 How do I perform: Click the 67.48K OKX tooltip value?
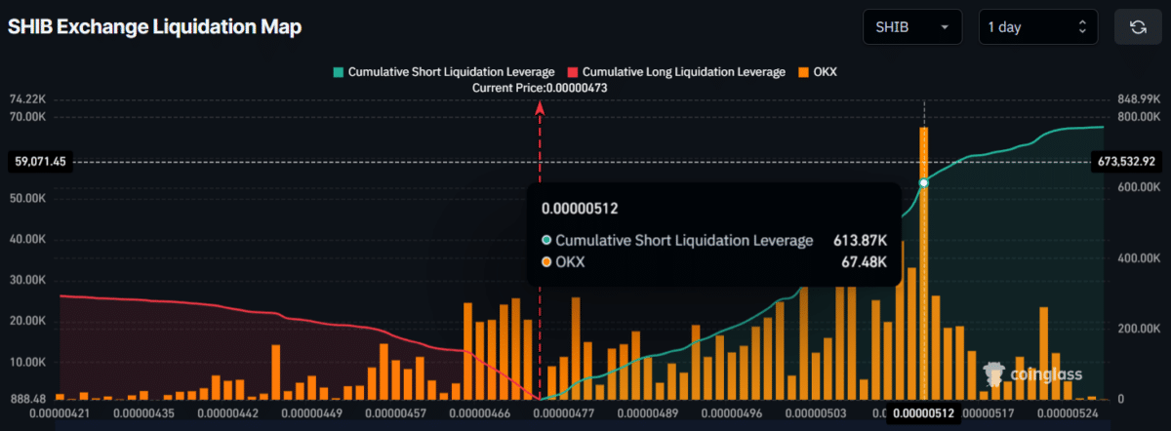click(865, 261)
